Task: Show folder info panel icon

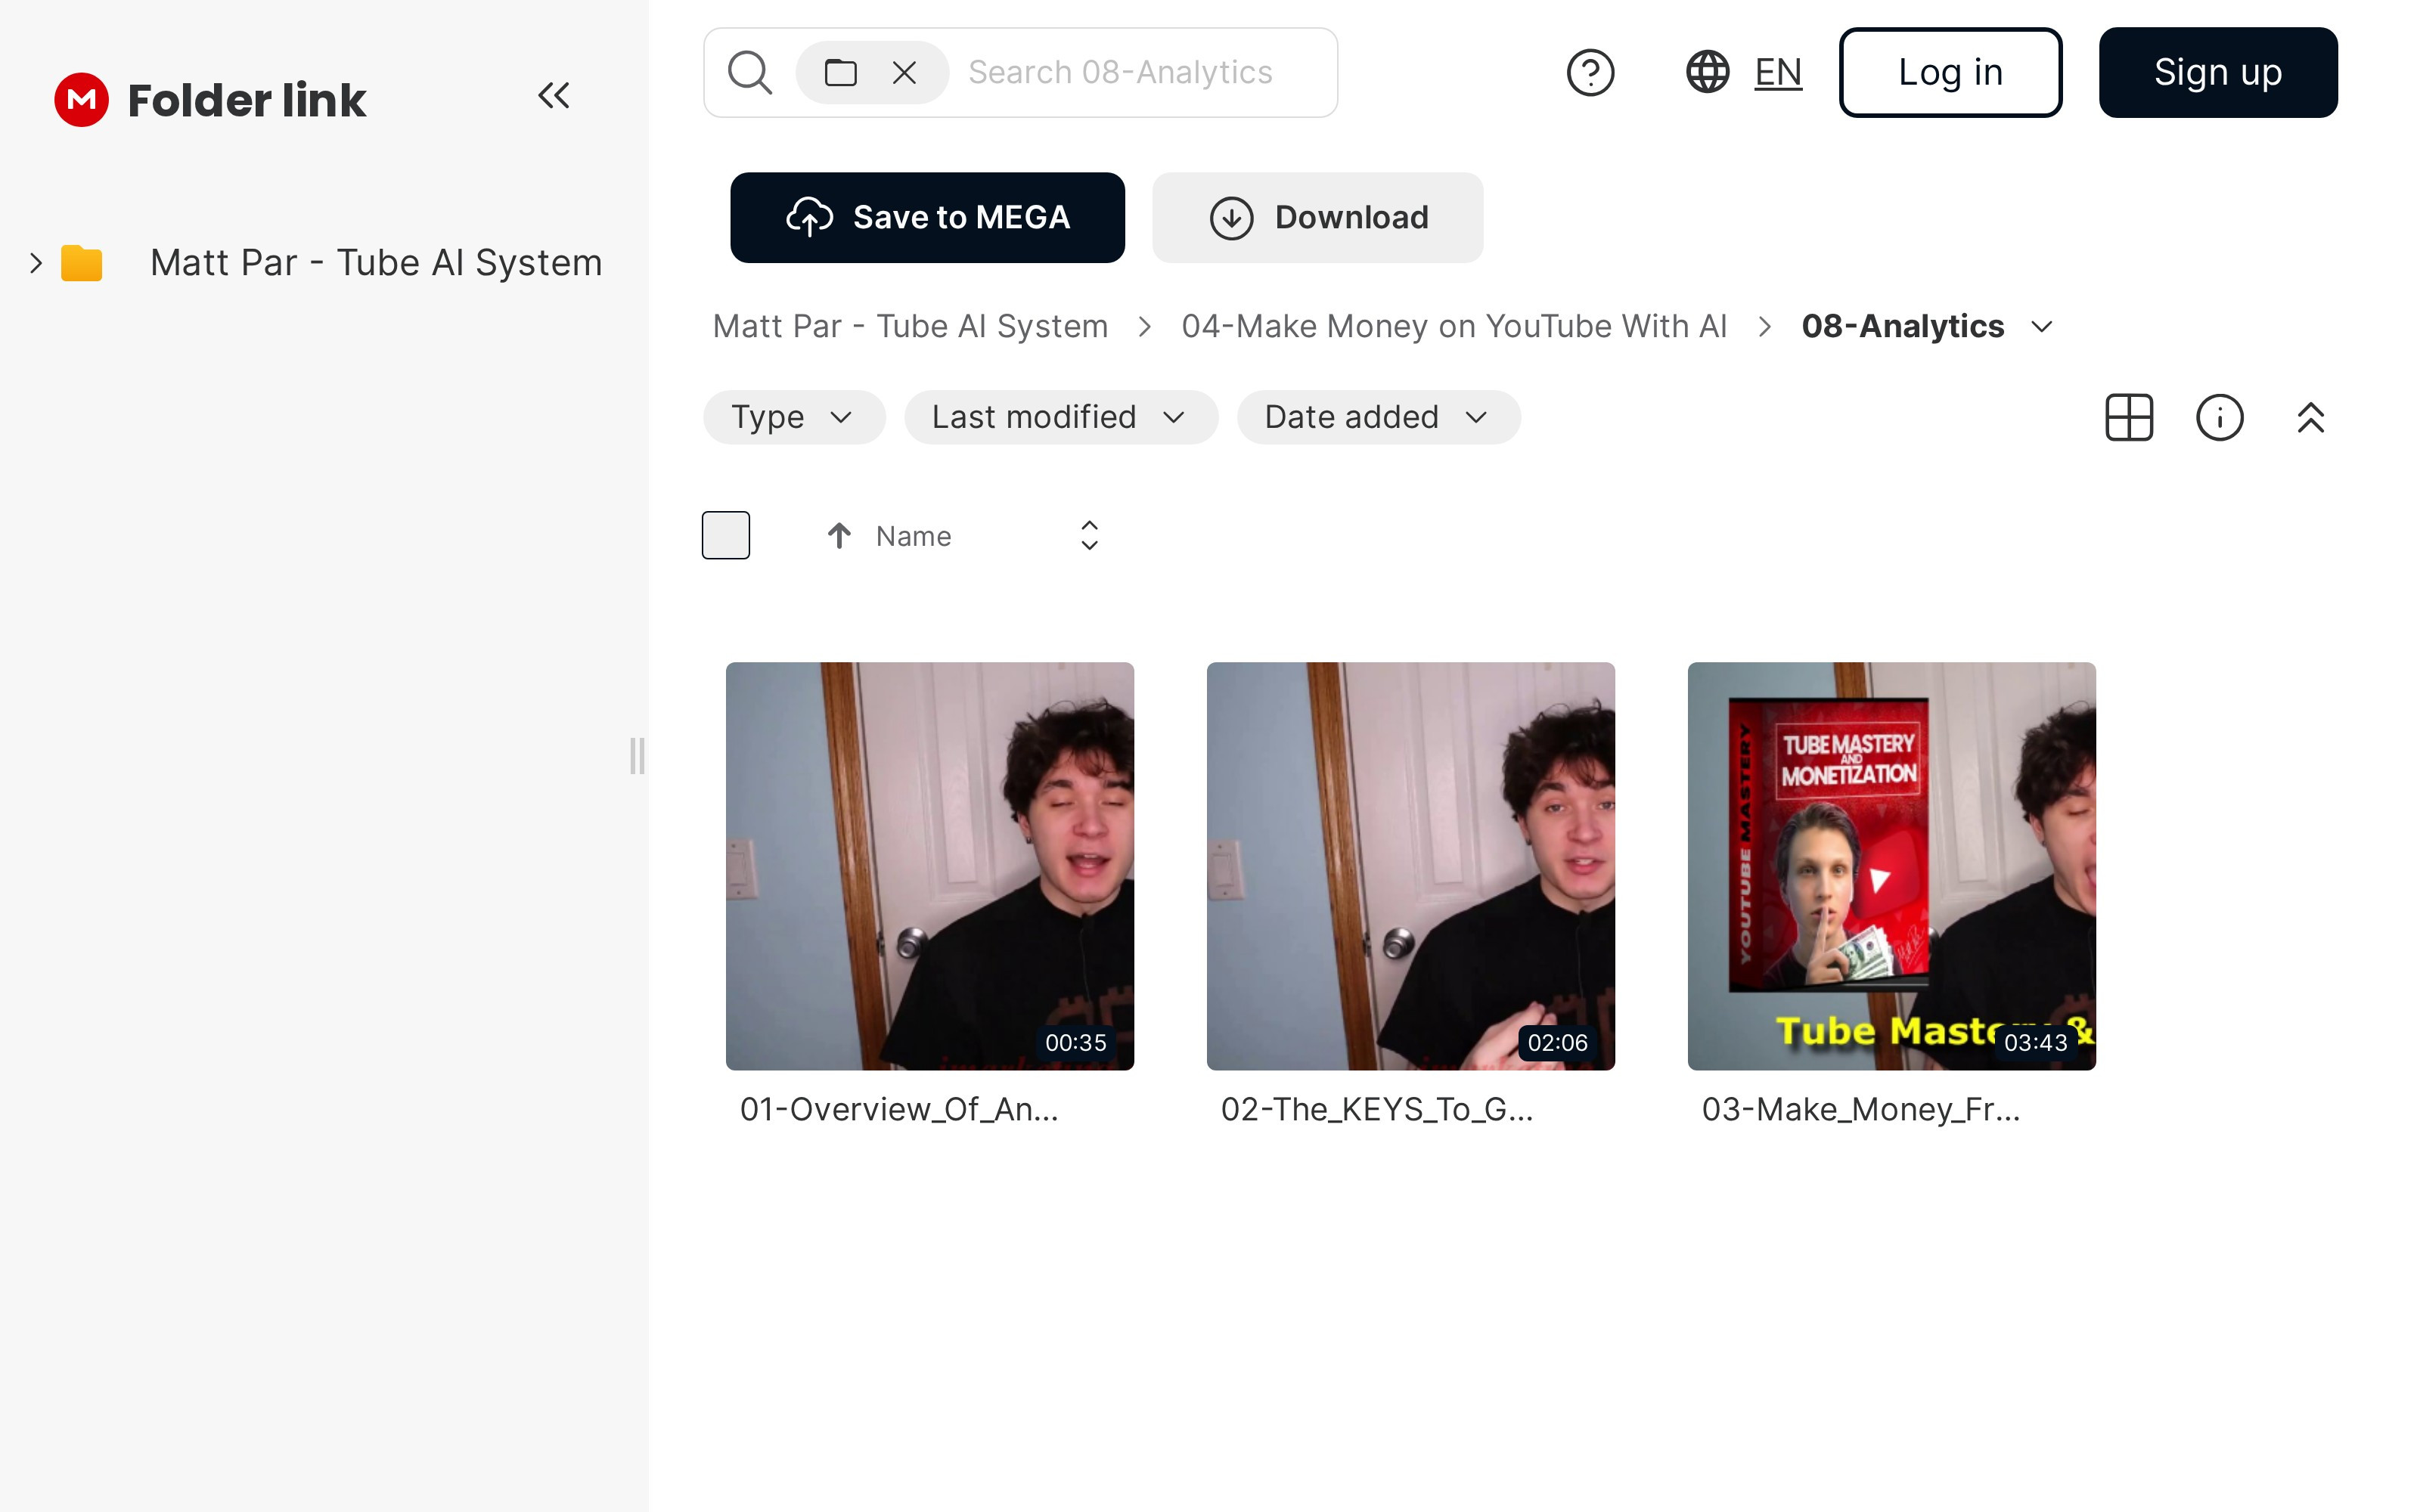Action: click(x=2219, y=417)
